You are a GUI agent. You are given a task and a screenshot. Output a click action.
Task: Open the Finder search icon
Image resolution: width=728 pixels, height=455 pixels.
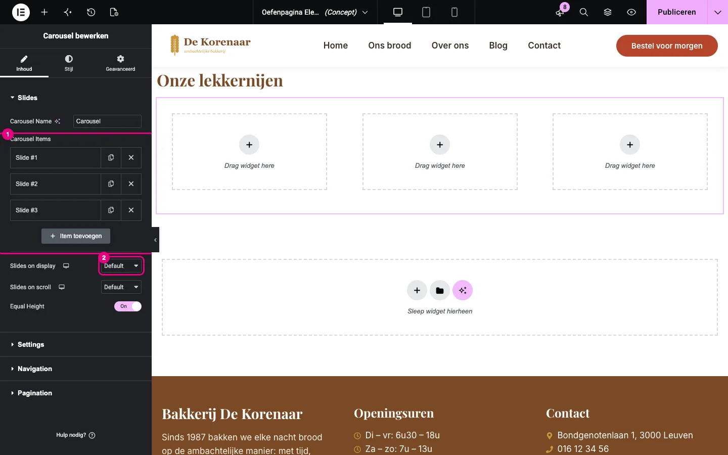click(x=584, y=12)
